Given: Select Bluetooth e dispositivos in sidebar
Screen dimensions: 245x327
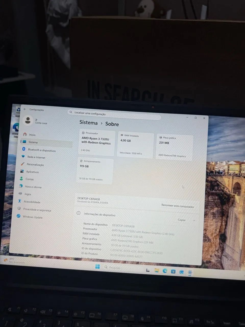Looking at the screenshot, I should (42, 150).
